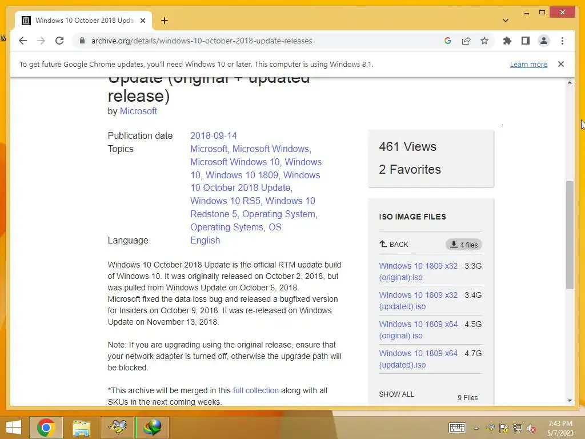Open the OS topic link
Image resolution: width=585 pixels, height=439 pixels.
[275, 227]
